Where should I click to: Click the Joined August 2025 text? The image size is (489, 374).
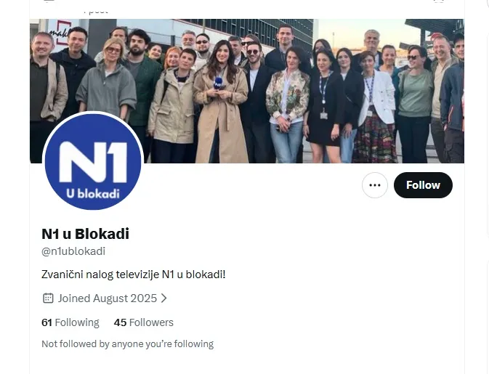[x=108, y=298]
